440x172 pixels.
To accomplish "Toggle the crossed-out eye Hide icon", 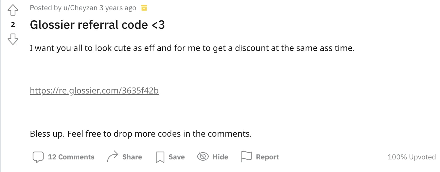I will tap(203, 157).
